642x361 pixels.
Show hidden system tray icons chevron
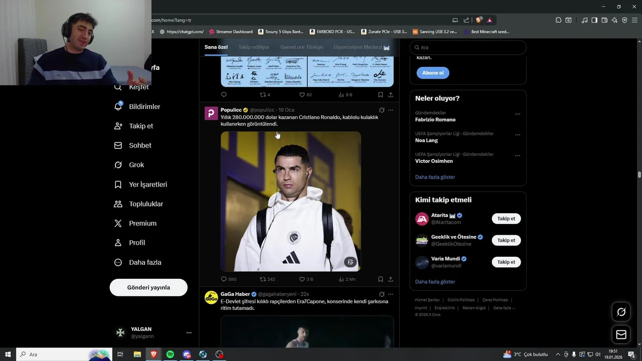click(x=558, y=354)
